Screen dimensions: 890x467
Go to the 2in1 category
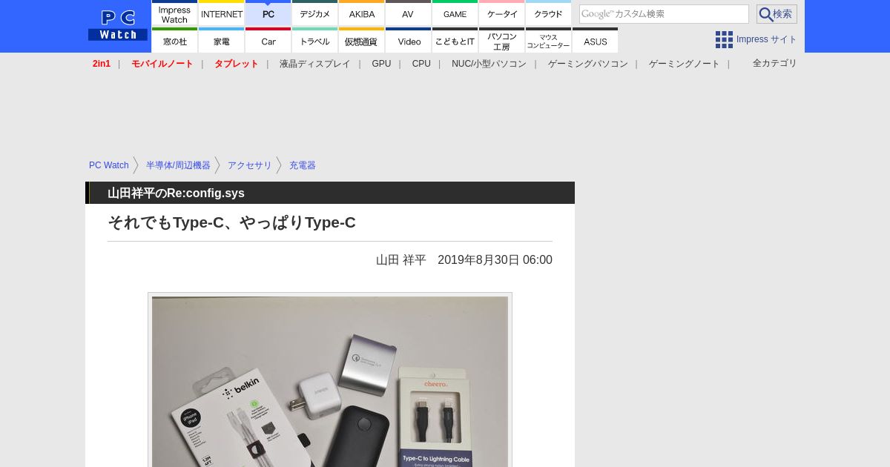102,64
